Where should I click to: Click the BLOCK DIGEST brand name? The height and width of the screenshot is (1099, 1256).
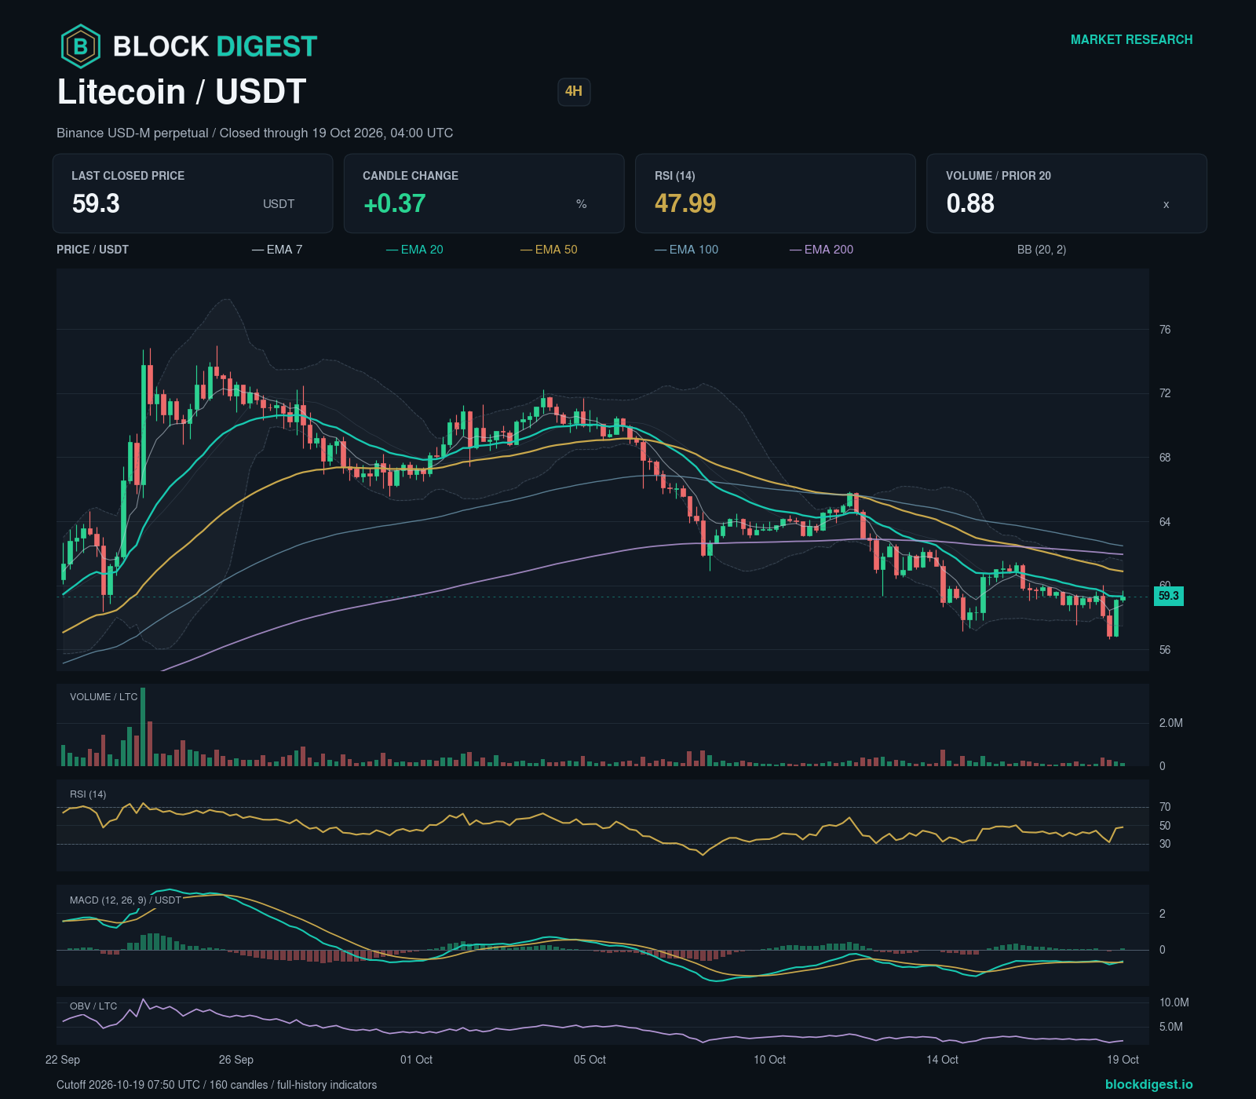[x=215, y=46]
